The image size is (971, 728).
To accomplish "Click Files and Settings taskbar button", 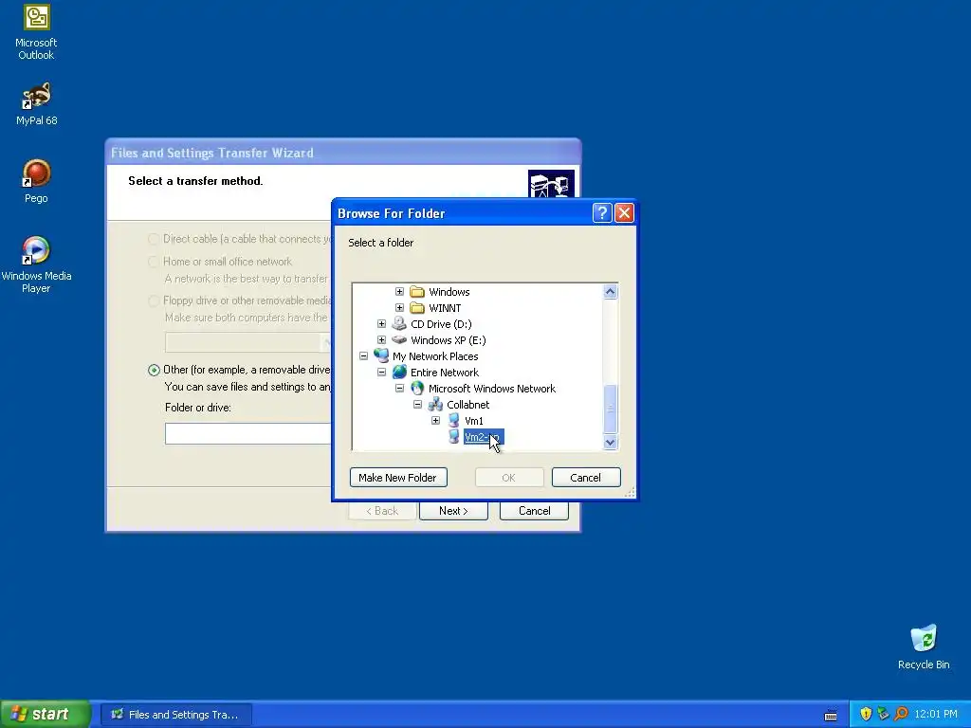I will click(x=175, y=715).
